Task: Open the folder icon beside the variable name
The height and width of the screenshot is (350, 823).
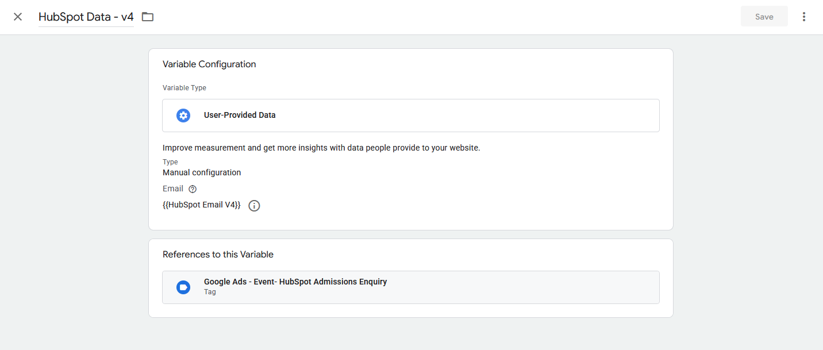Action: point(148,17)
